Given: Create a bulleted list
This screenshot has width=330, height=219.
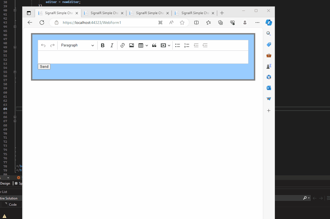Looking at the screenshot, I should [x=178, y=45].
